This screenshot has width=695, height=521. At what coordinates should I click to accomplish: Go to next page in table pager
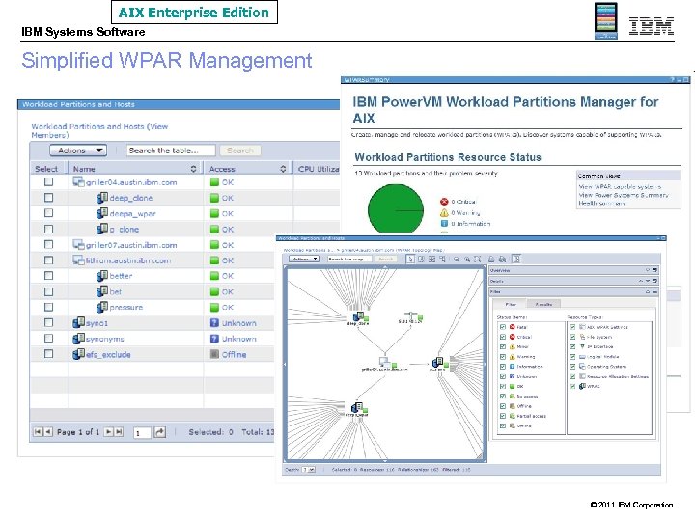click(x=108, y=431)
